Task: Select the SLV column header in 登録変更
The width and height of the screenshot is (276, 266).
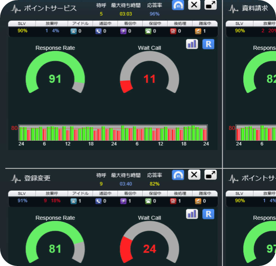Action: click(x=22, y=193)
